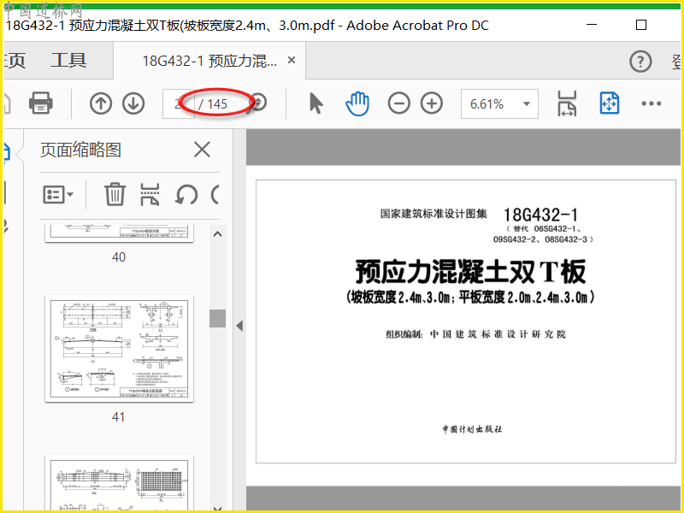Go to previous page with up arrow
The width and height of the screenshot is (684, 513).
[101, 103]
